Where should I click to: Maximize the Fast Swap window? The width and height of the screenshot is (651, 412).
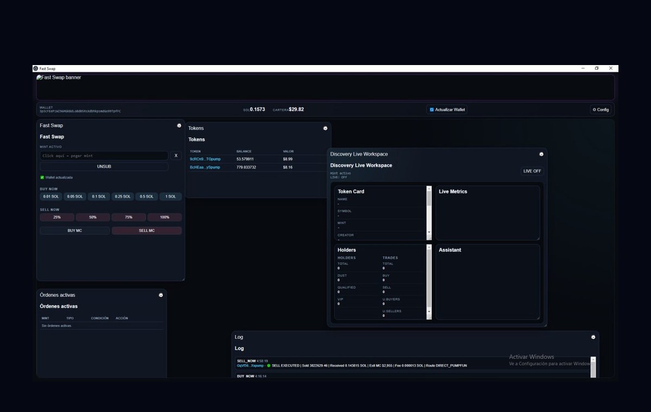(597, 68)
